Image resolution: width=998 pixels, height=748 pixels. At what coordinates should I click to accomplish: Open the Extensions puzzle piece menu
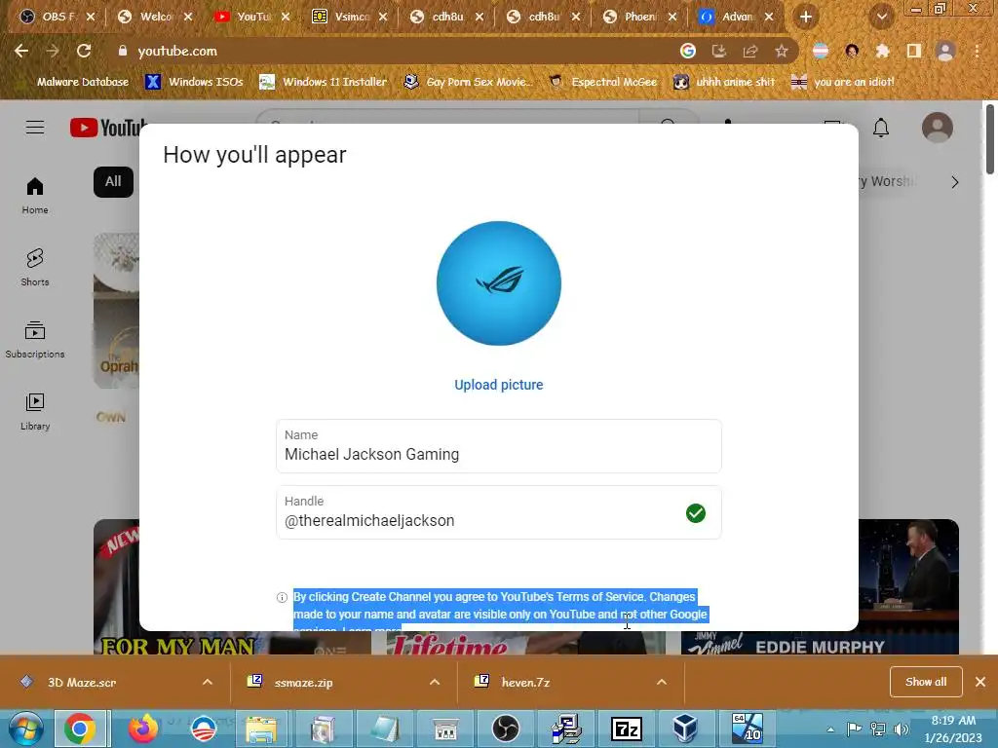pyautogui.click(x=883, y=51)
